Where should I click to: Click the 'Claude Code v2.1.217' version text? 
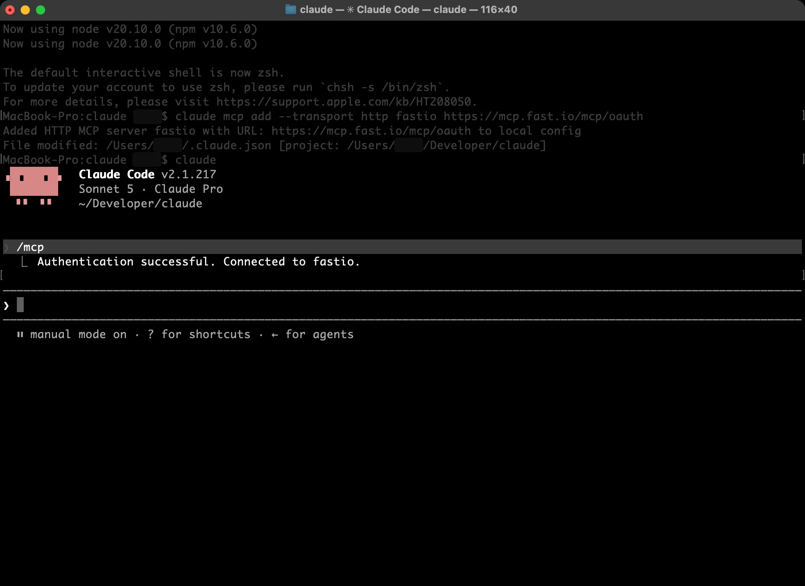(x=147, y=174)
